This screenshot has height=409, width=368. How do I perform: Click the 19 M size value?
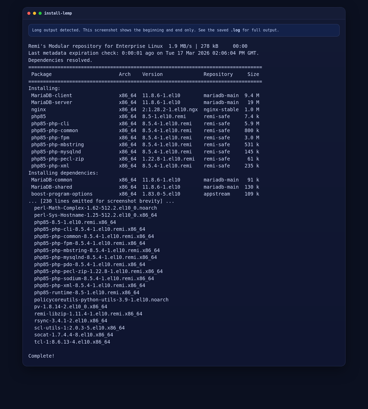tap(253, 103)
